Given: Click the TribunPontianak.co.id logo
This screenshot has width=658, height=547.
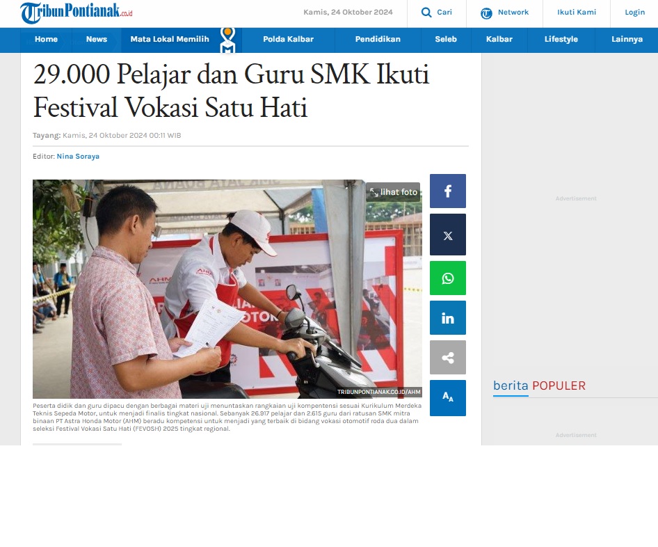Looking at the screenshot, I should click(77, 13).
